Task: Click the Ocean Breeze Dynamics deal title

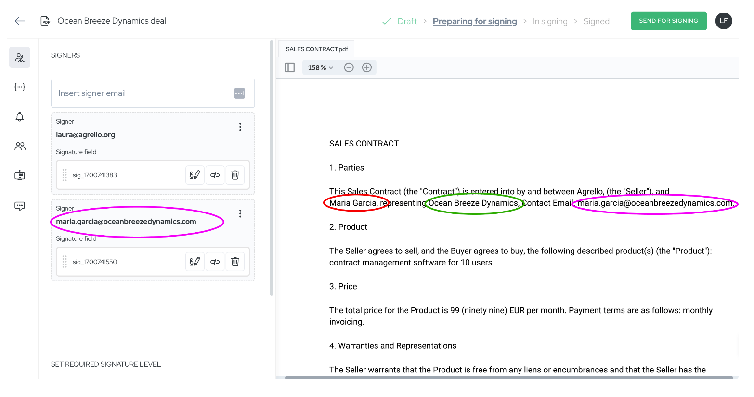Action: click(112, 21)
